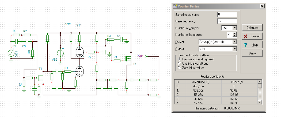Select phase cell -90,06
Screen dimensions: 281x118
pos(240,90)
